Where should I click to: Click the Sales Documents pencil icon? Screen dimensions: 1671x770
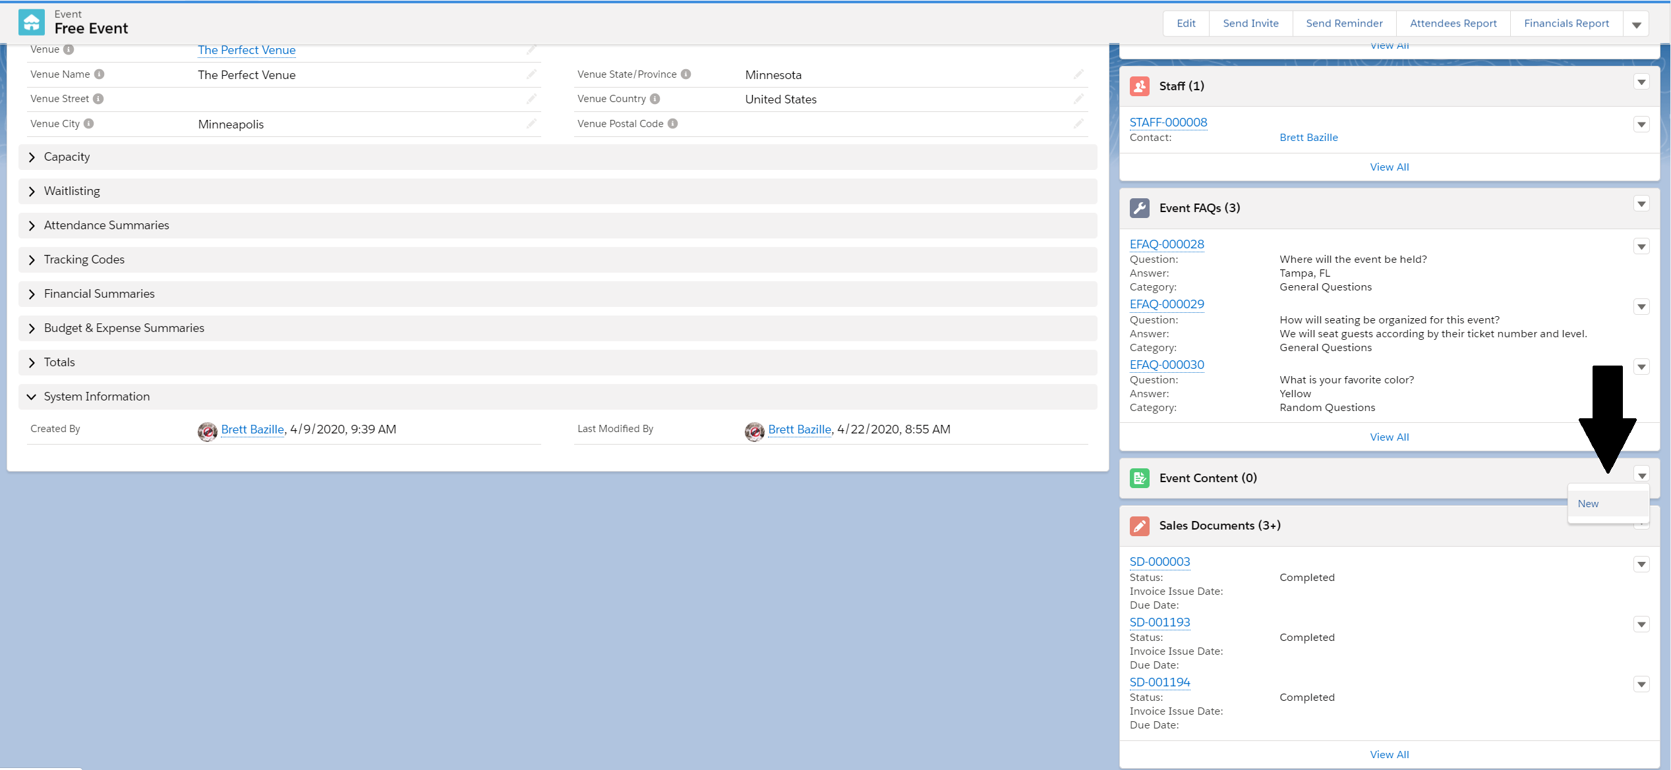[1139, 526]
